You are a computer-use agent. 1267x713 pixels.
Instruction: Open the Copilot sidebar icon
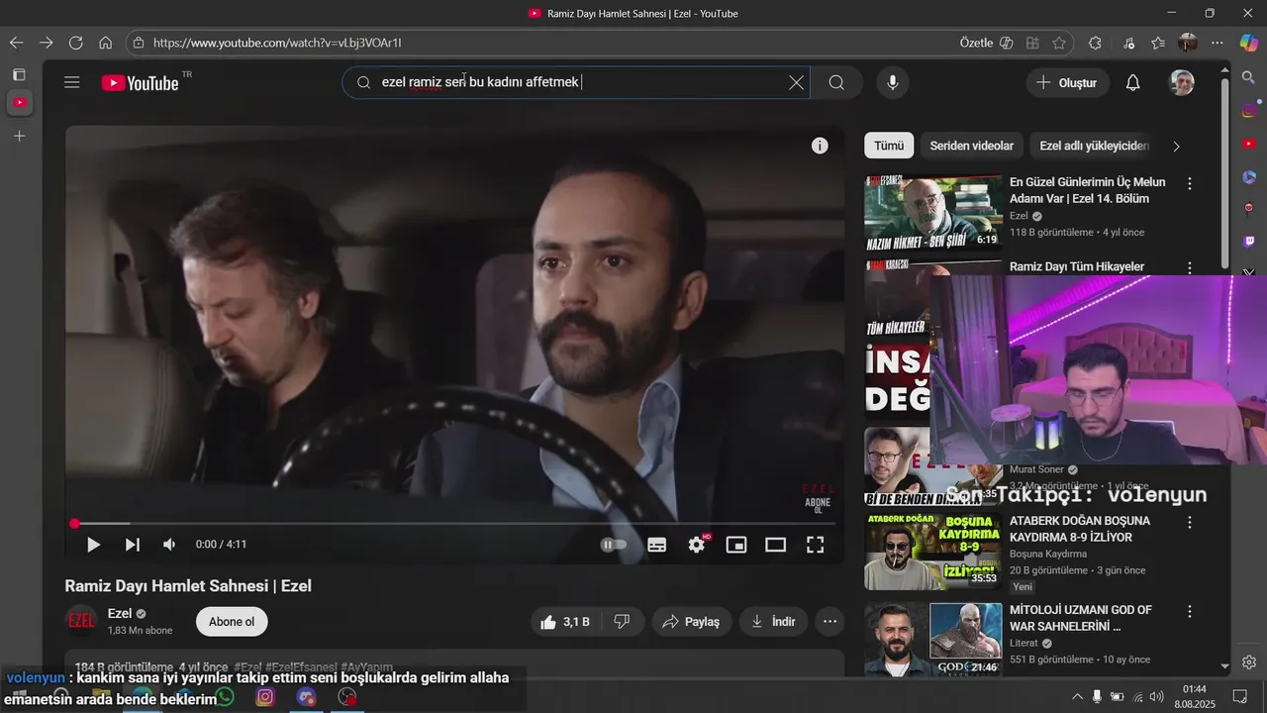(1248, 43)
